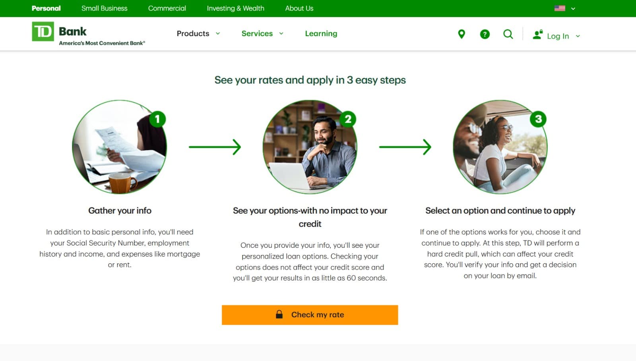Screen dimensions: 636x361
Task: Click the step 2 laptop photo thumbnail
Action: pos(310,147)
